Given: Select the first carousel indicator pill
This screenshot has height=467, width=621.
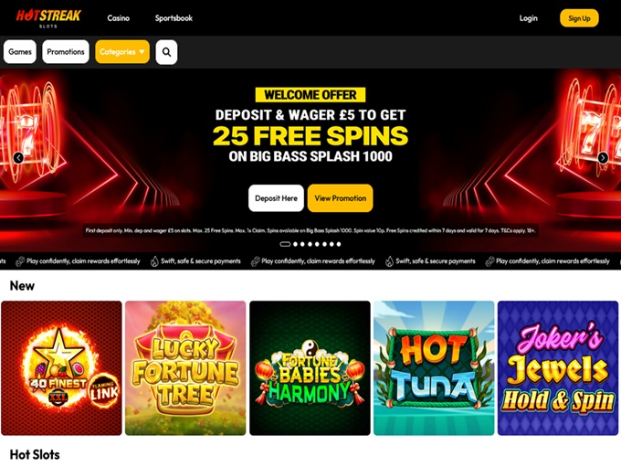Looking at the screenshot, I should (x=285, y=244).
